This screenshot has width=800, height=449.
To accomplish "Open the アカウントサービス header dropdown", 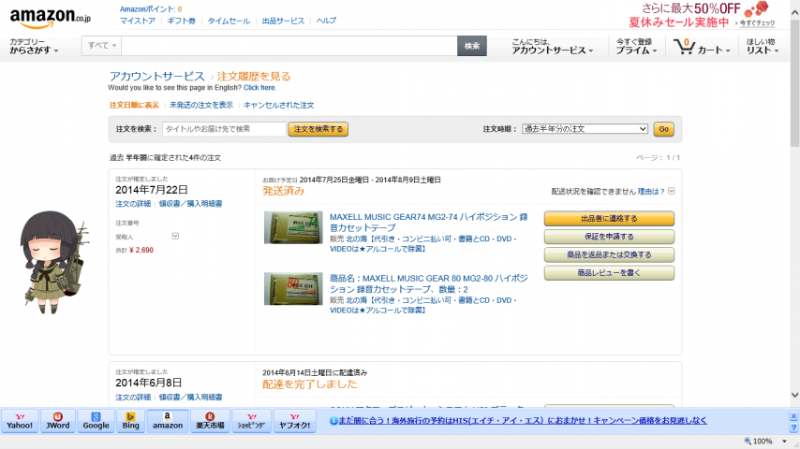I will 552,46.
